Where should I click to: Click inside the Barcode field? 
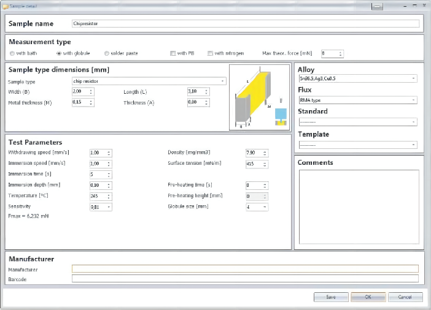(245, 278)
